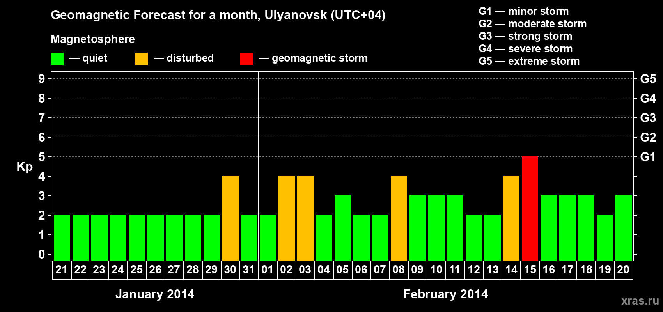The height and width of the screenshot is (312, 663).
Task: Click the February 2014 month label
Action: tap(446, 294)
